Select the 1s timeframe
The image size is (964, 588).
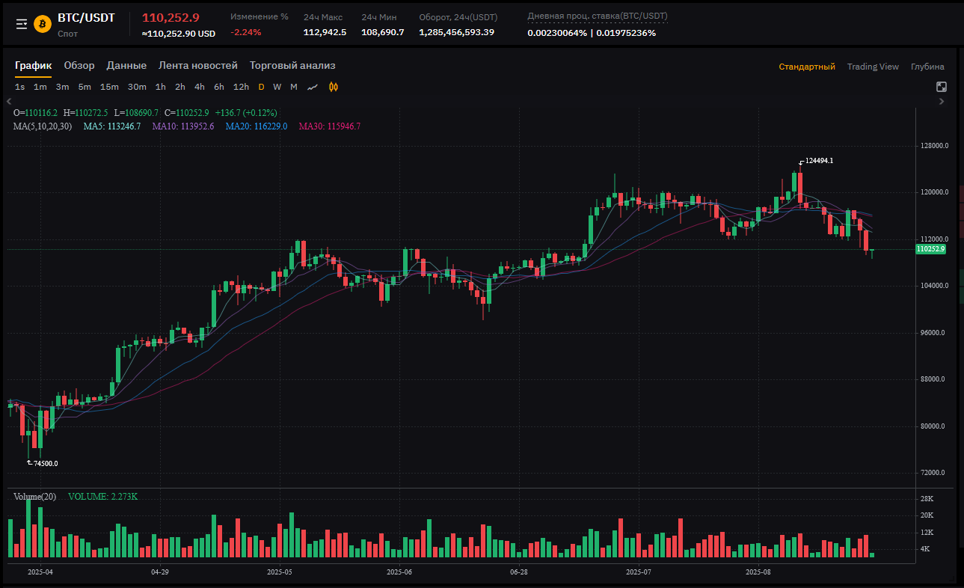19,87
